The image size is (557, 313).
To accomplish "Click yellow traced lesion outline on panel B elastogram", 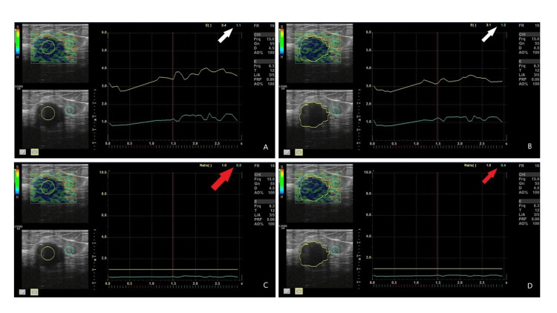I will (x=314, y=48).
